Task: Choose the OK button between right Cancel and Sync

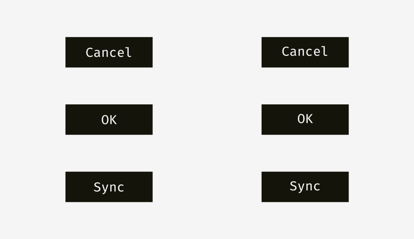Action: [x=305, y=120]
